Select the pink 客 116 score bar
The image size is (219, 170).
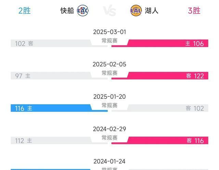click(x=164, y=141)
